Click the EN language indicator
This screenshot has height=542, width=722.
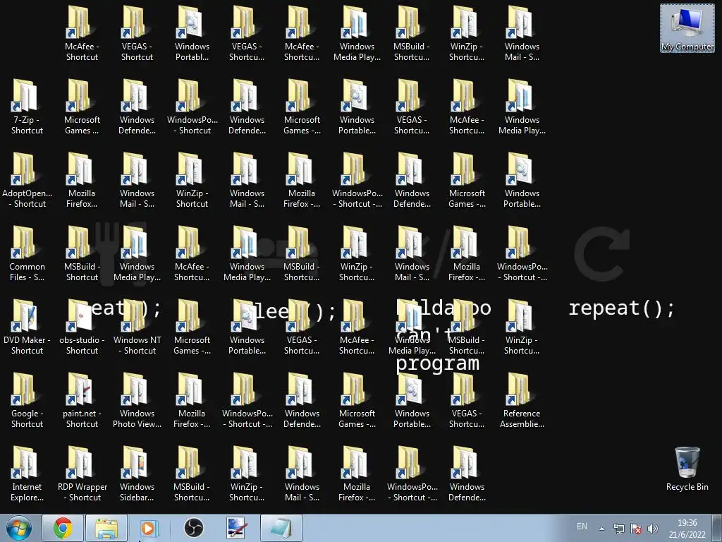(x=582, y=526)
